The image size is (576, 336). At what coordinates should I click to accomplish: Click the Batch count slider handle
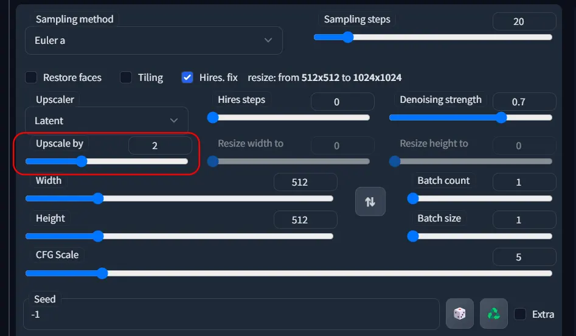[413, 198]
